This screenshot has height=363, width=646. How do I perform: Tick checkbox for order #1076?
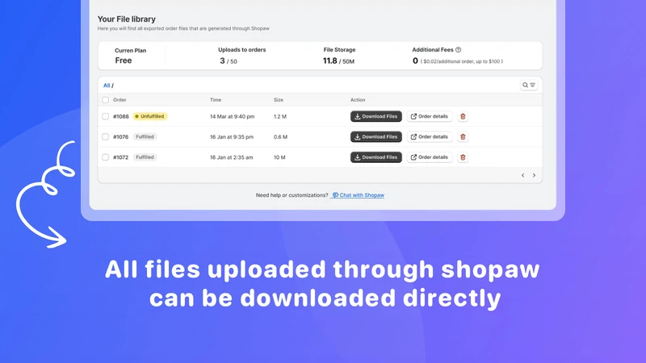click(x=106, y=136)
